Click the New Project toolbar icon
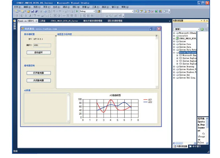The width and height of the screenshot is (220, 158). (x=17, y=11)
